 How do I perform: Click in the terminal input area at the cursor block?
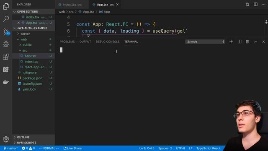coord(61,50)
